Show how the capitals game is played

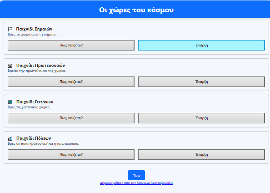click(x=71, y=82)
